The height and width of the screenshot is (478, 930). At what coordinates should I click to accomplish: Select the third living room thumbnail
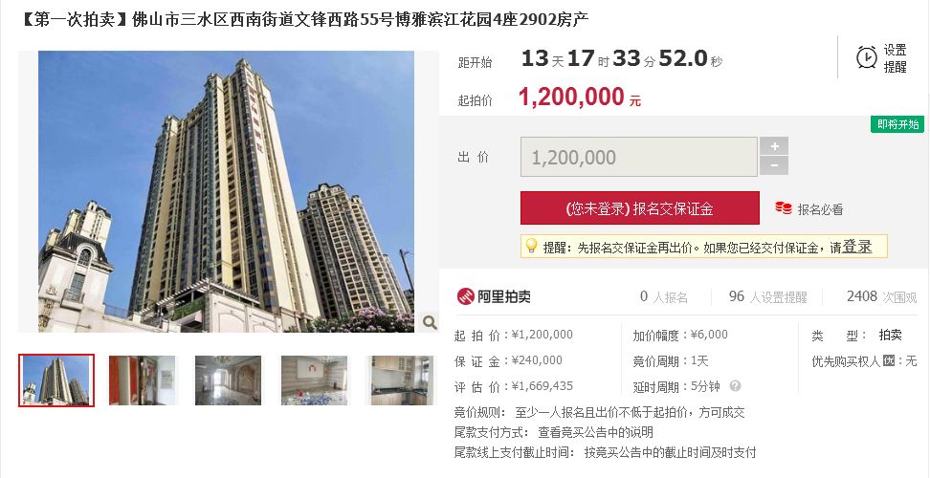tap(229, 380)
